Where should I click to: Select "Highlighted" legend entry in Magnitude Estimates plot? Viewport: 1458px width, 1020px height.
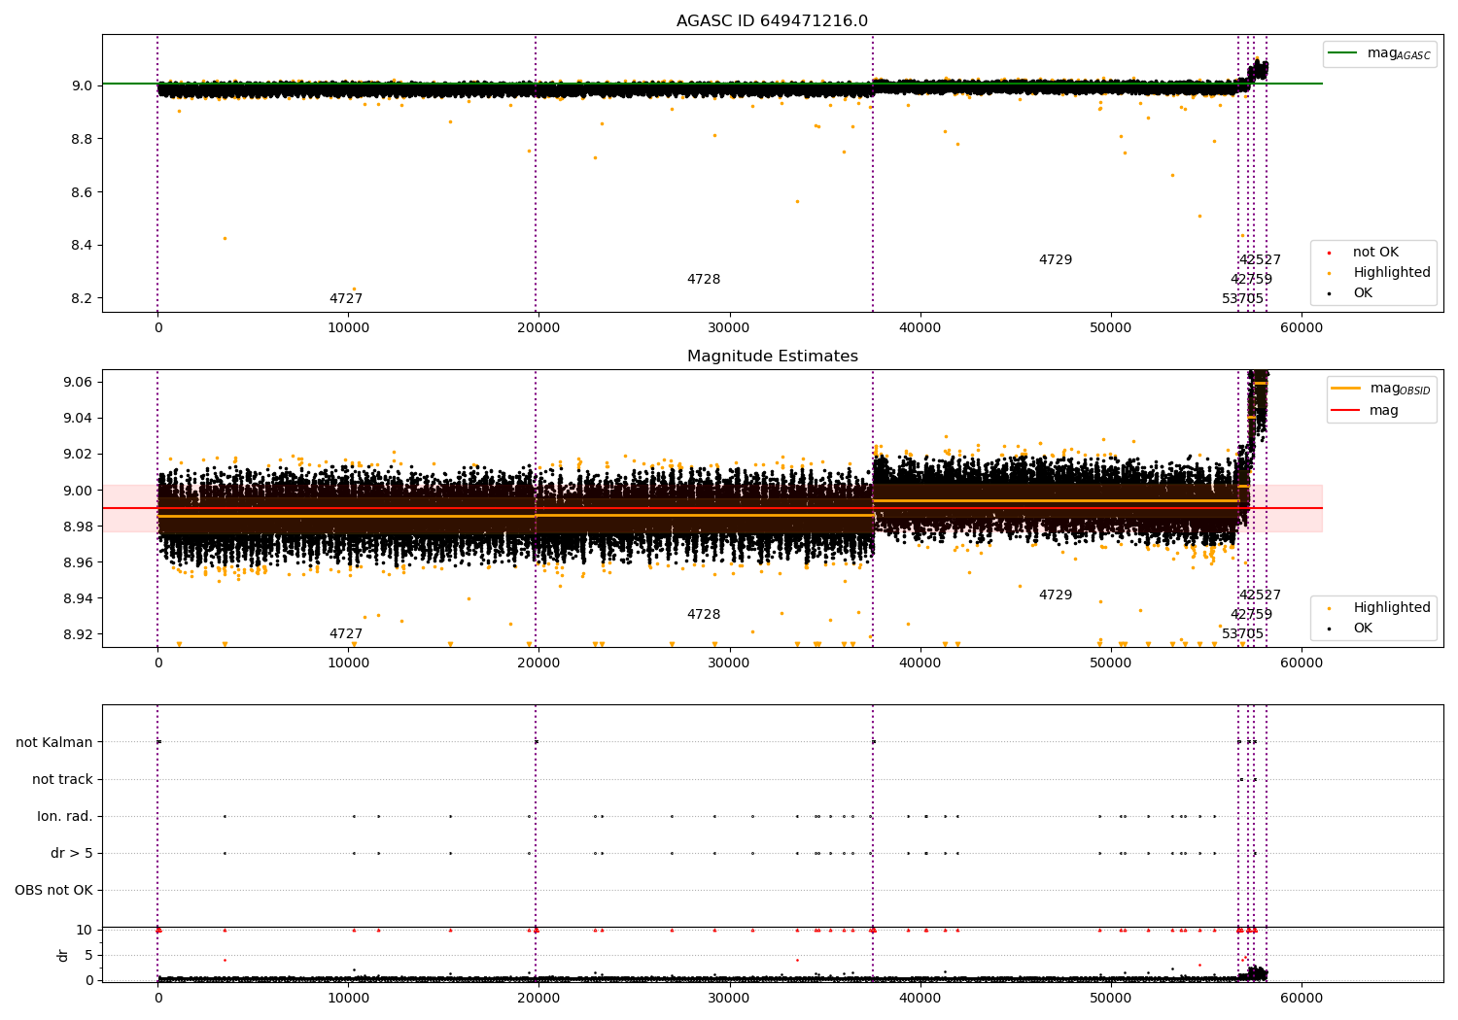coord(1391,608)
